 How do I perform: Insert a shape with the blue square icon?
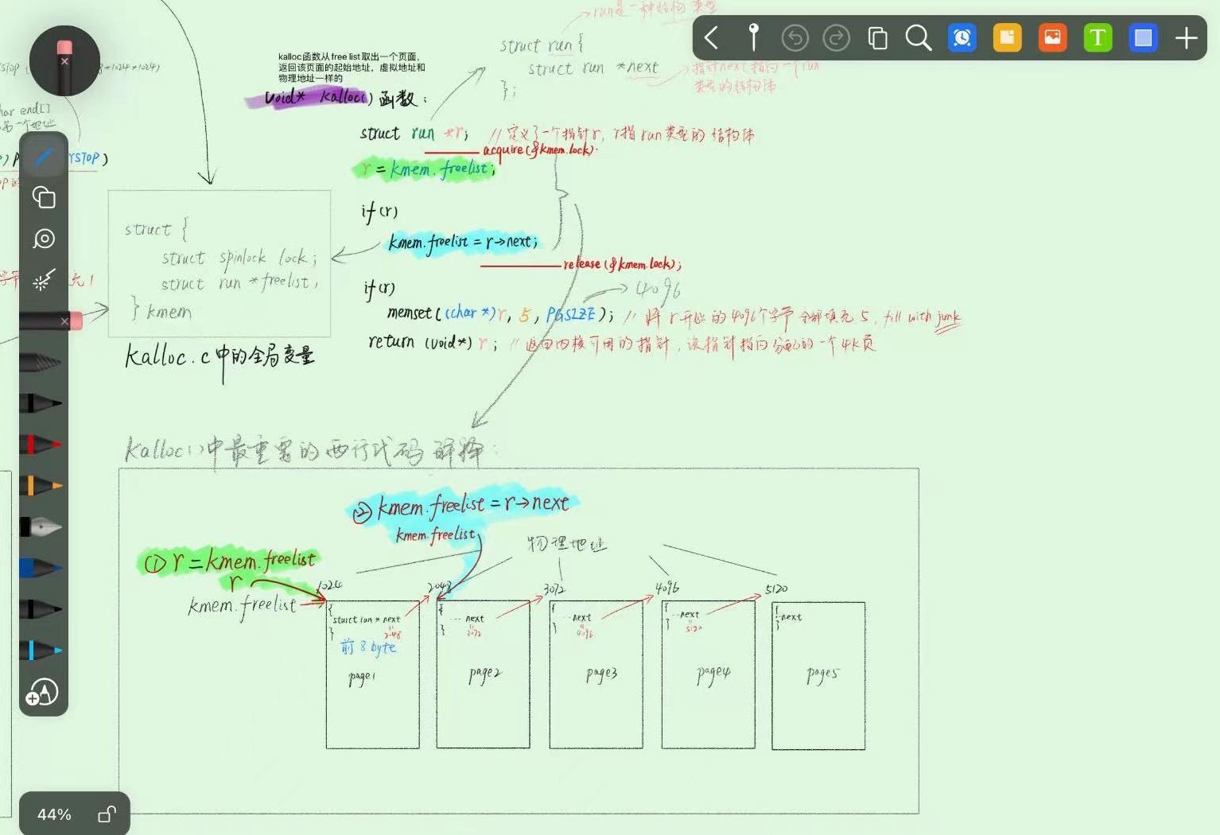click(x=1143, y=37)
